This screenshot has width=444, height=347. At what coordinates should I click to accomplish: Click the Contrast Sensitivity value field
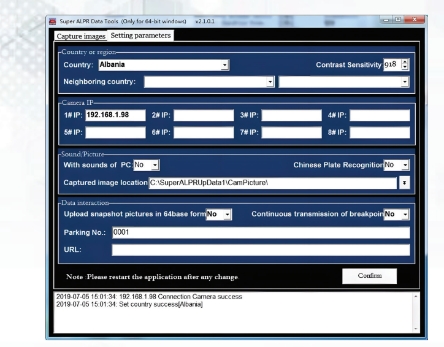pyautogui.click(x=392, y=64)
